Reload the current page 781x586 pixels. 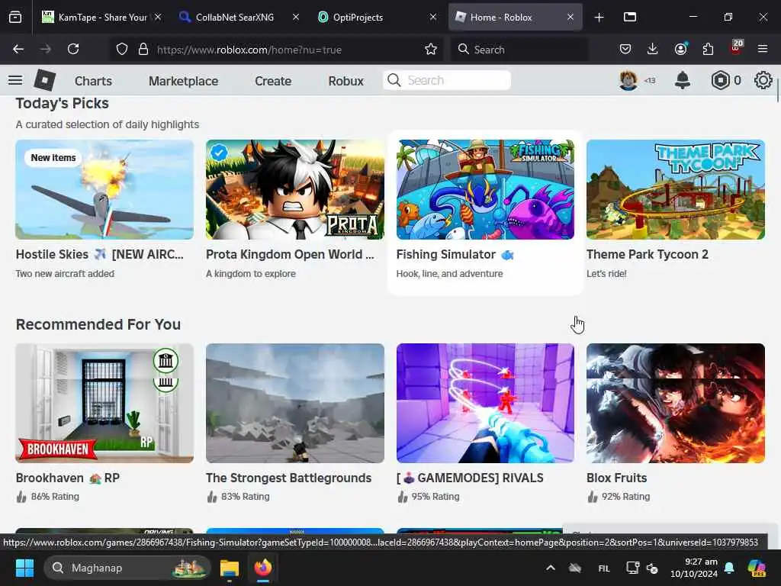(x=73, y=49)
